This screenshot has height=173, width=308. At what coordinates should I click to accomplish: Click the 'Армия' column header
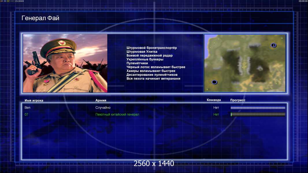point(101,100)
